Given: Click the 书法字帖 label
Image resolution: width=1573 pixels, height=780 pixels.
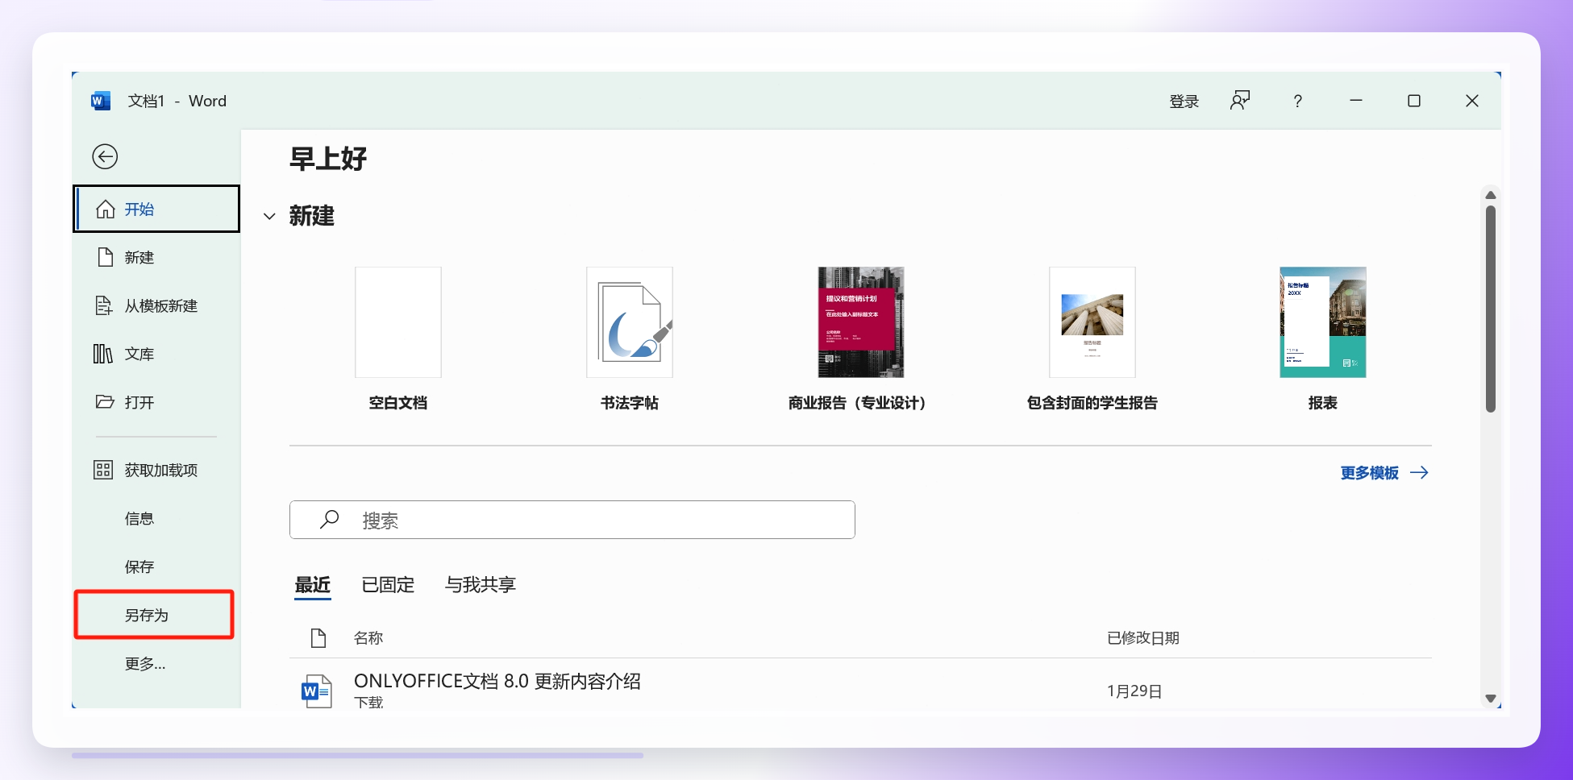Looking at the screenshot, I should pos(630,403).
